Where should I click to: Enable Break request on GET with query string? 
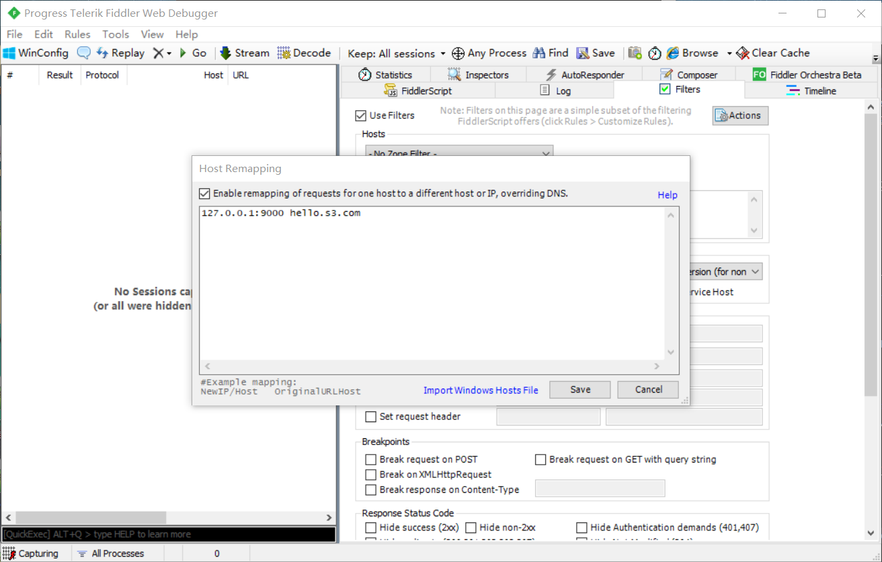point(540,460)
